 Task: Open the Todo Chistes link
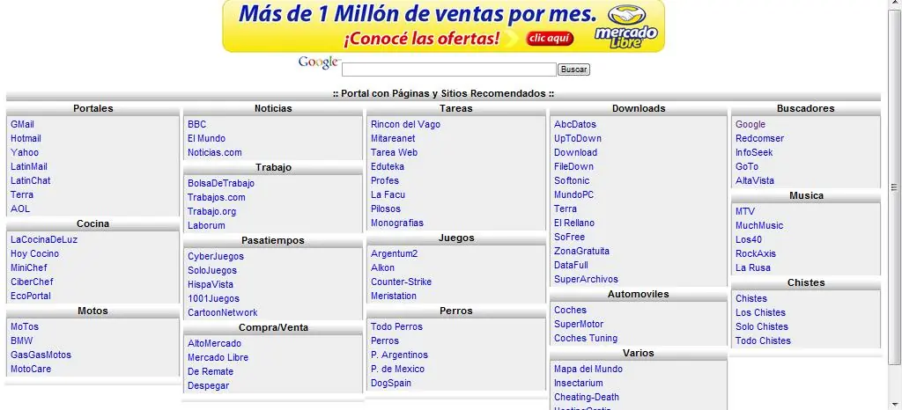point(763,341)
